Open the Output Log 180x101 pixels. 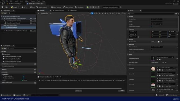click(x=17, y=95)
